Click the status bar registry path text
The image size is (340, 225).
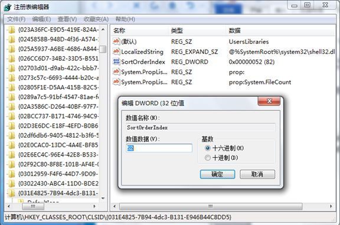point(118,217)
